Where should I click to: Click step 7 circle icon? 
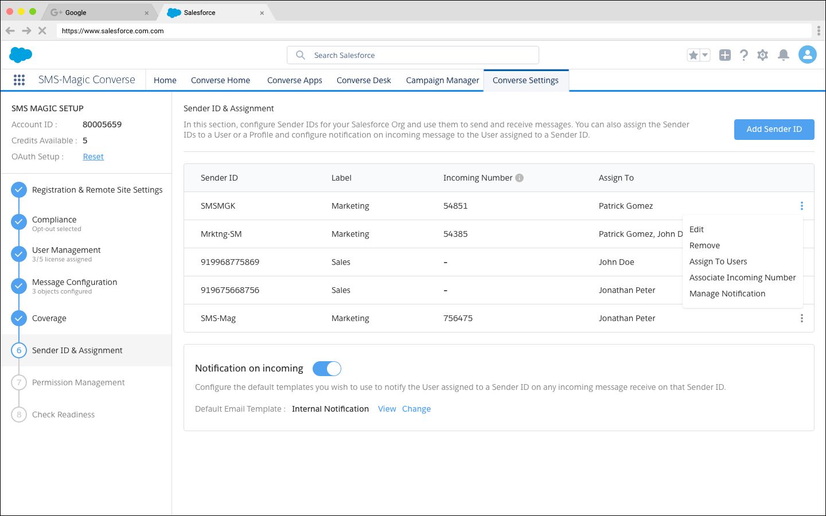[x=19, y=382]
